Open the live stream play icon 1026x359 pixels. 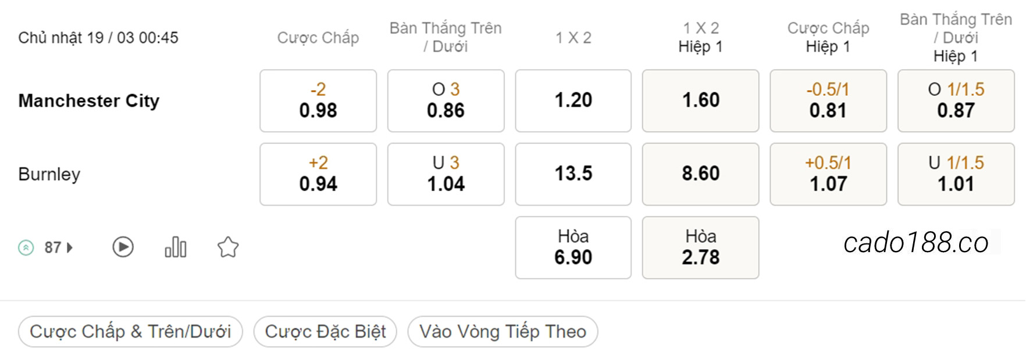pos(123,247)
